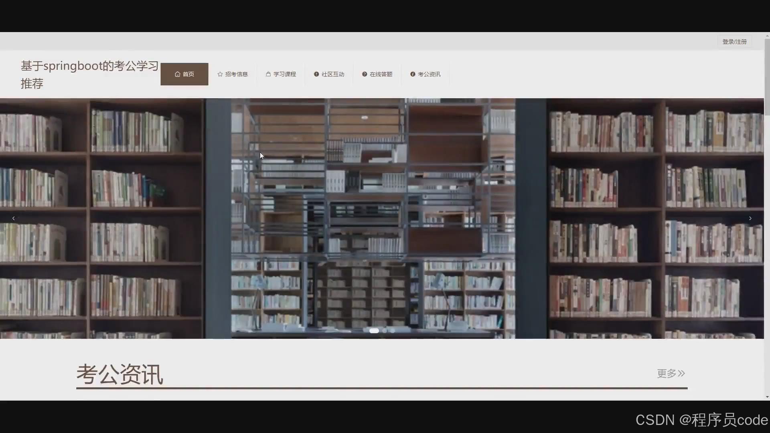770x433 pixels.
Task: Click the scrollbar down arrow
Action: coord(767,397)
